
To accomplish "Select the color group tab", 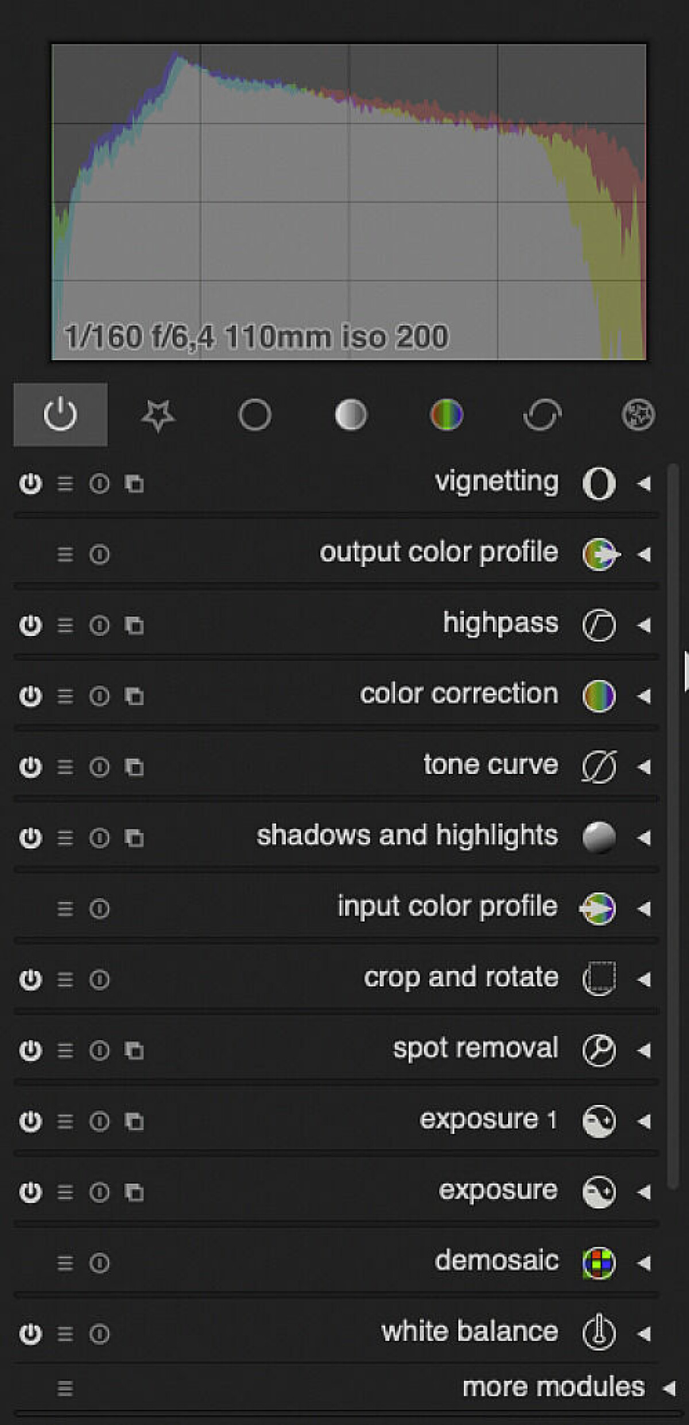I will (x=447, y=415).
